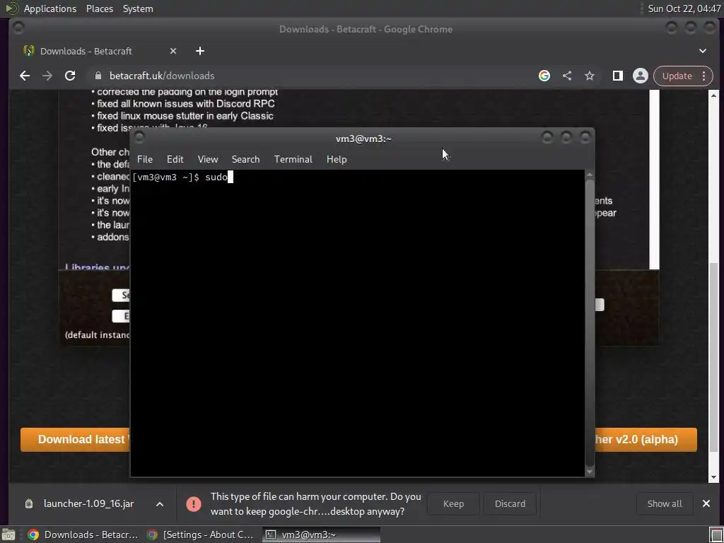The width and height of the screenshot is (724, 543).
Task: Discard the flagged download
Action: point(510,503)
